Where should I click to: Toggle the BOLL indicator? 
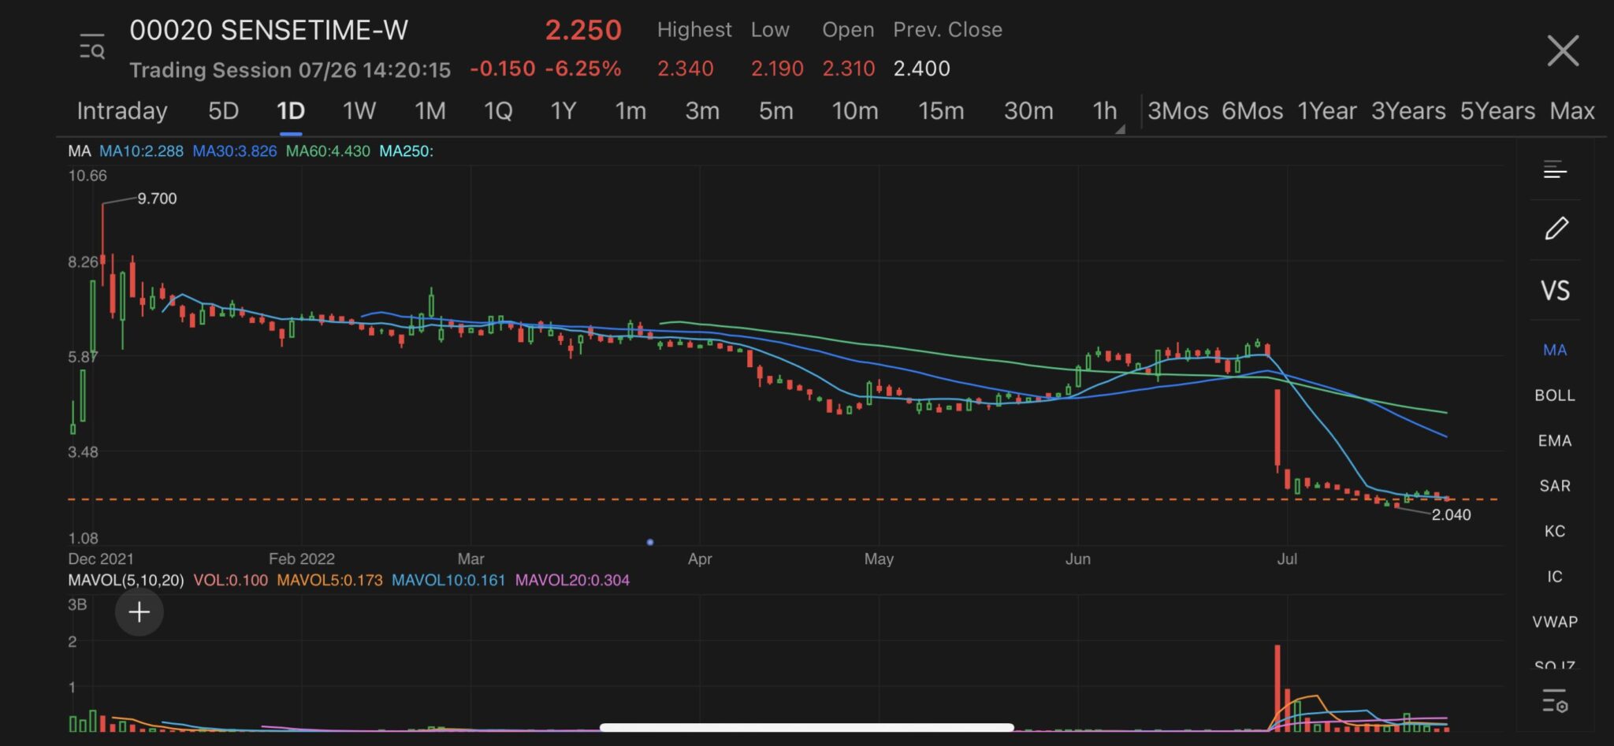pos(1555,395)
